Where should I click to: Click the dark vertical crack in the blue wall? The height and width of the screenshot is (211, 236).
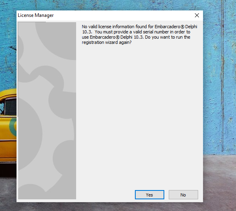click(222, 75)
